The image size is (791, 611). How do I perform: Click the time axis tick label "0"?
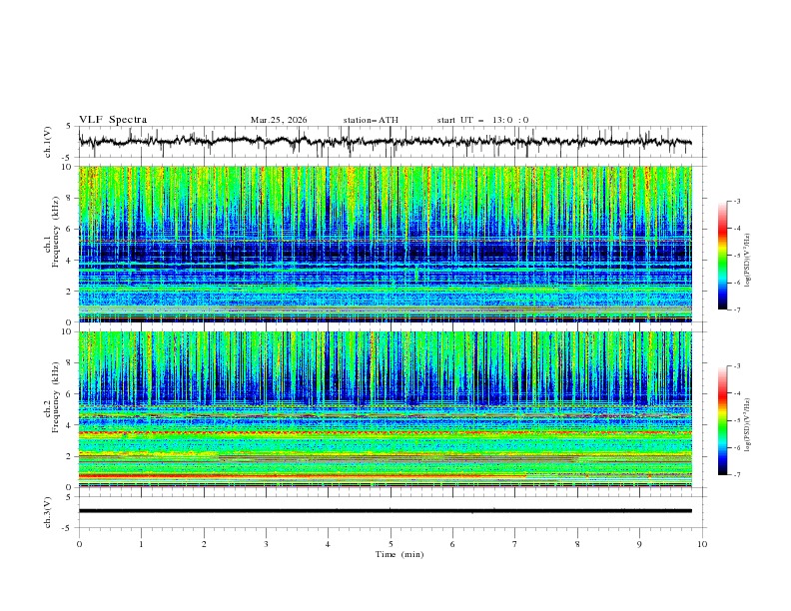(79, 544)
